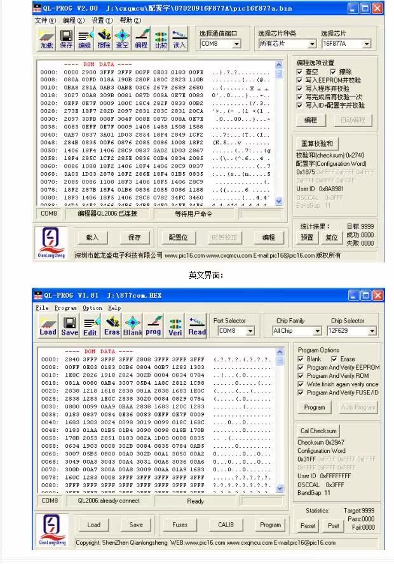Toggle 写入EEPROM并校验 checkbox
The height and width of the screenshot is (564, 394).
coord(299,80)
